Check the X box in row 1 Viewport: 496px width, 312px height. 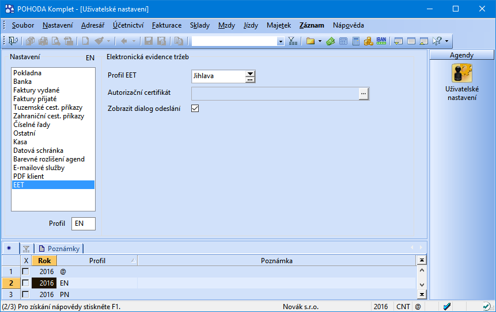point(25,271)
